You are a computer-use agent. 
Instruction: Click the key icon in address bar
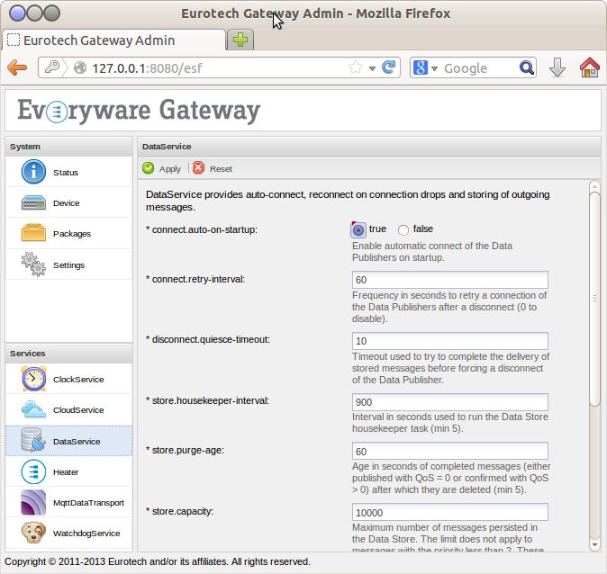pos(52,67)
